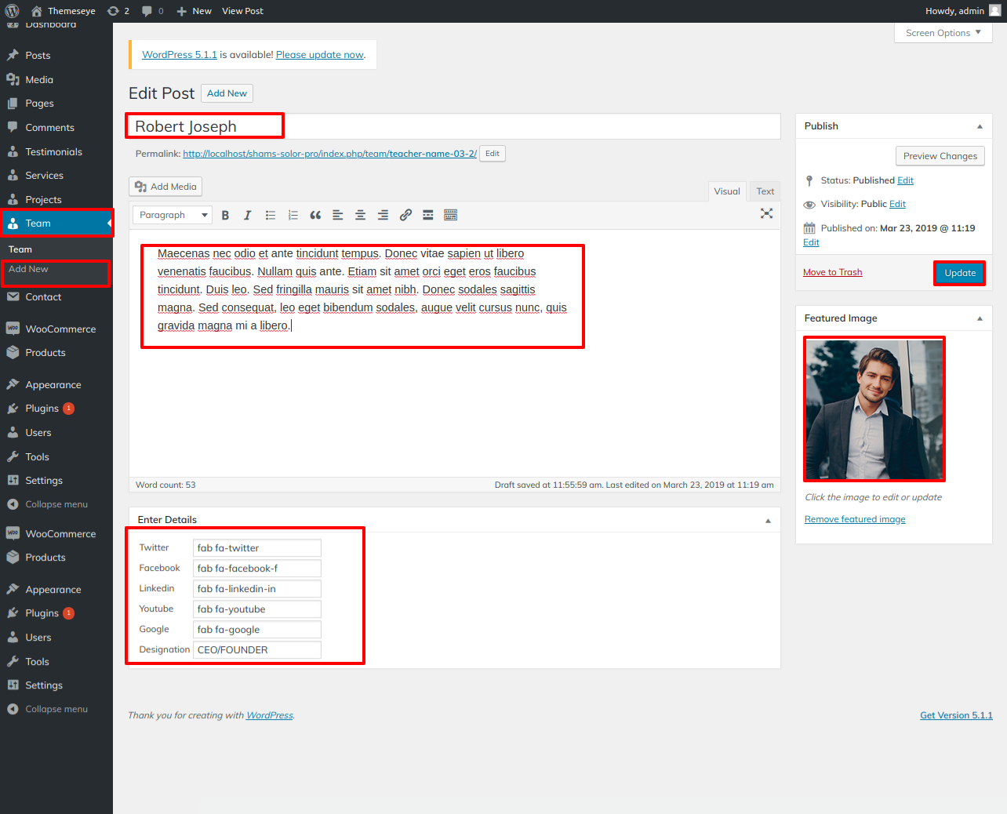The width and height of the screenshot is (1007, 814).
Task: Switch to the Text editor tab
Action: (x=765, y=191)
